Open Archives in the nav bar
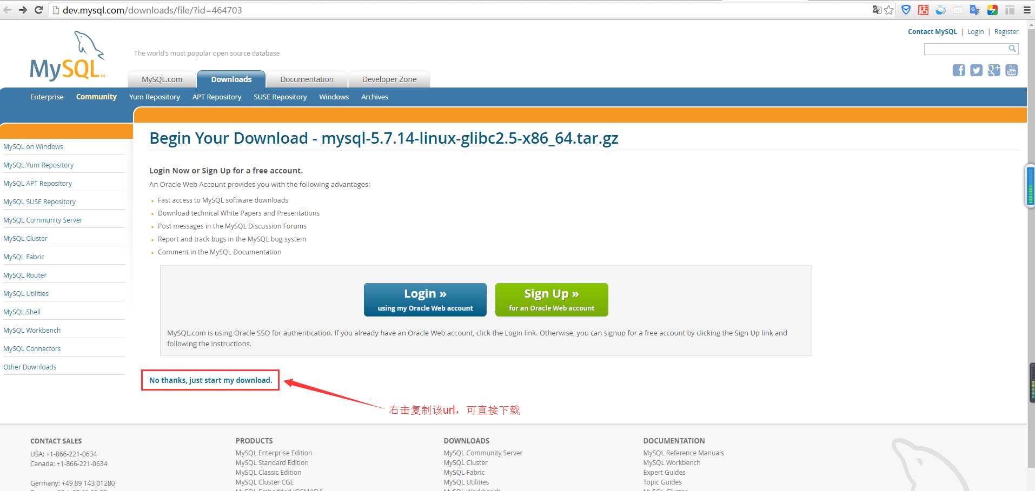1035x491 pixels. click(x=375, y=97)
